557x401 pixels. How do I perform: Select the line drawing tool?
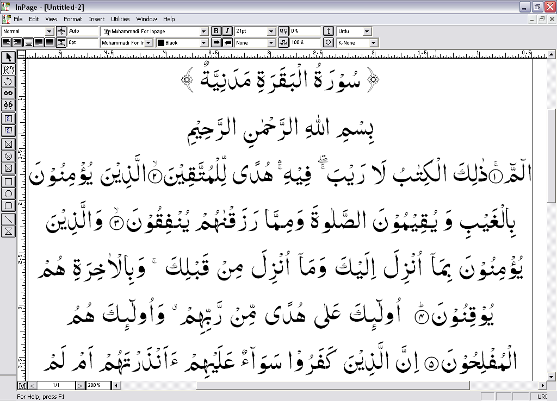coord(8,220)
